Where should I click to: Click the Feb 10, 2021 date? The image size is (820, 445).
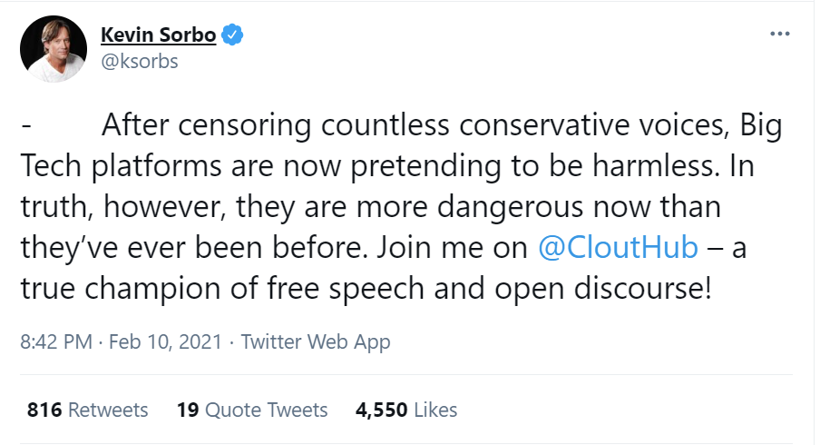164,342
